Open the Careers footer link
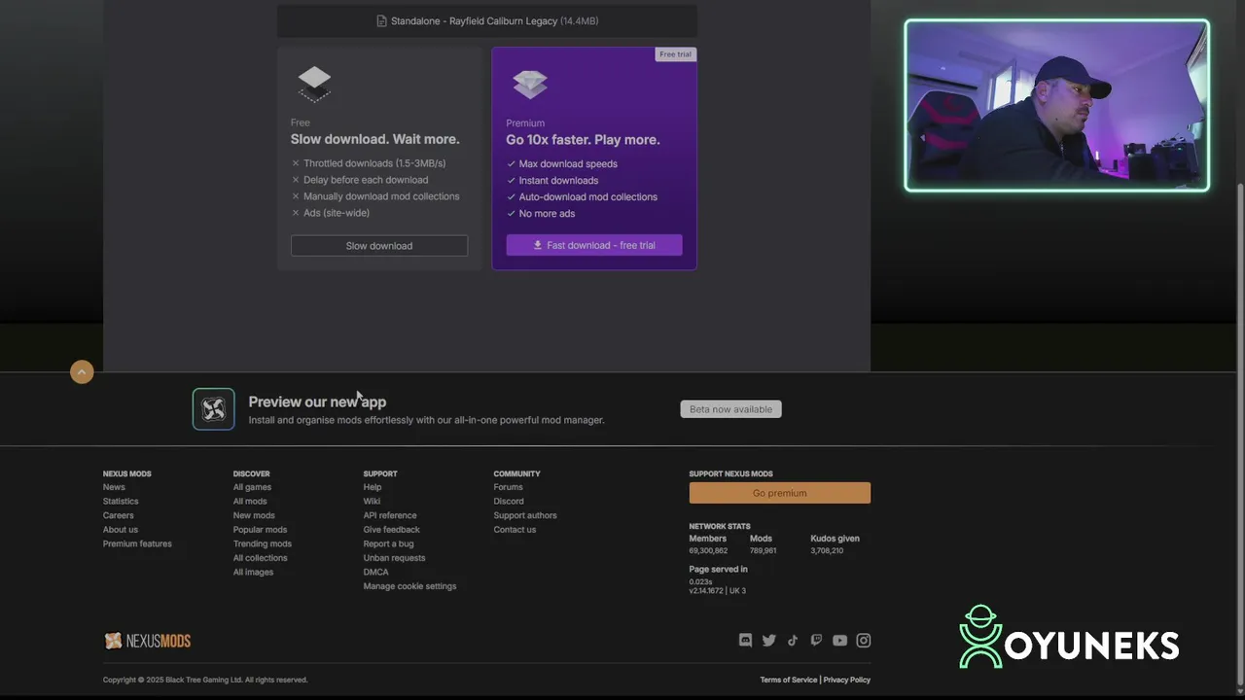1245x700 pixels. coord(119,515)
